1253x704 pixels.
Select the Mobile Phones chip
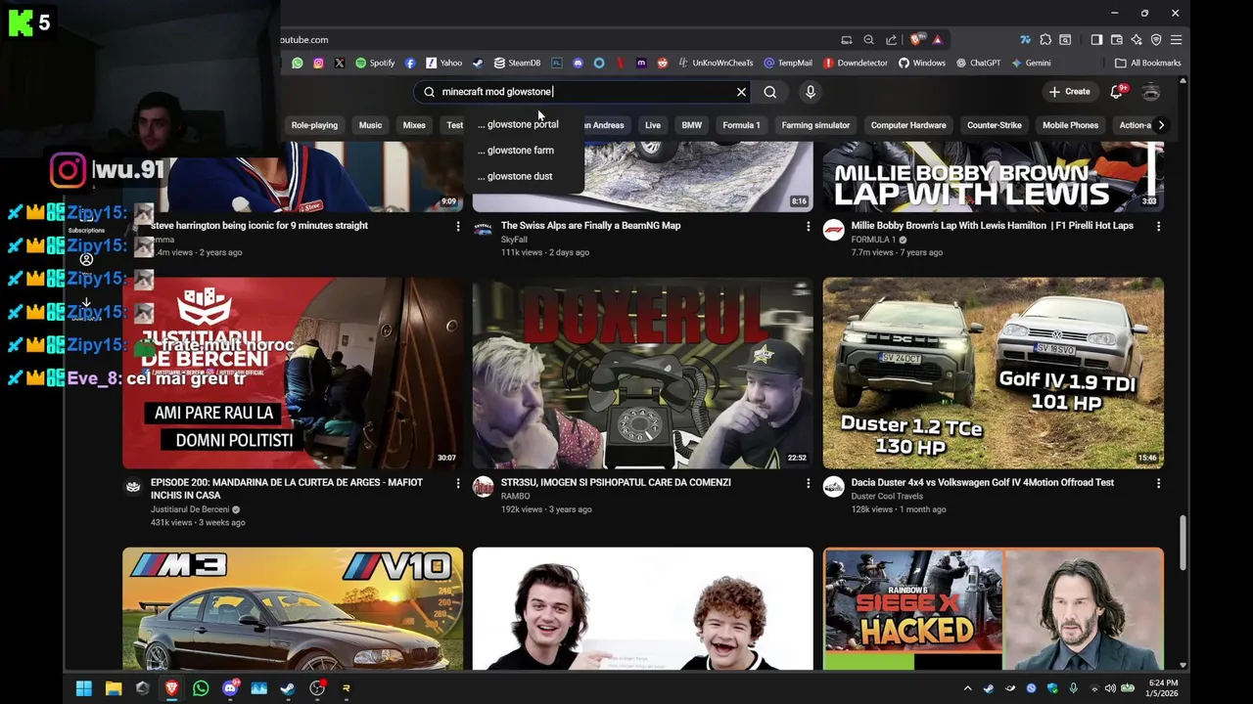[1070, 125]
